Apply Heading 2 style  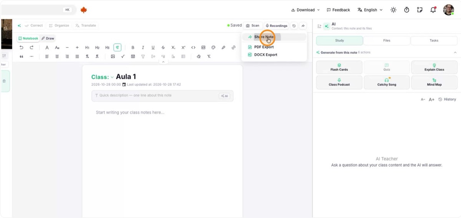97,48
